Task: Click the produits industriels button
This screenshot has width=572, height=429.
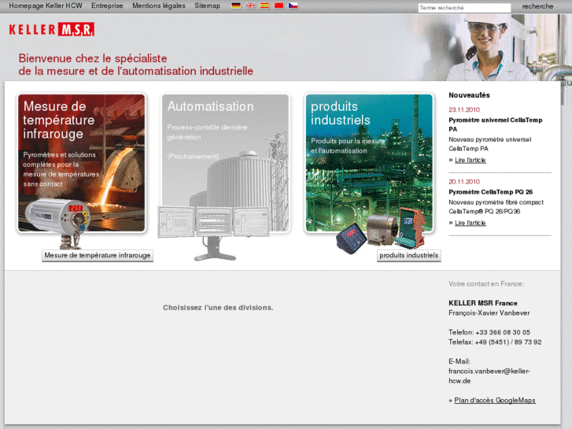Action: click(408, 255)
